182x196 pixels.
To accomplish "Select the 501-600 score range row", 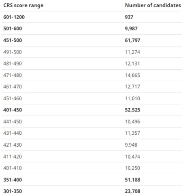I will coord(91,28).
